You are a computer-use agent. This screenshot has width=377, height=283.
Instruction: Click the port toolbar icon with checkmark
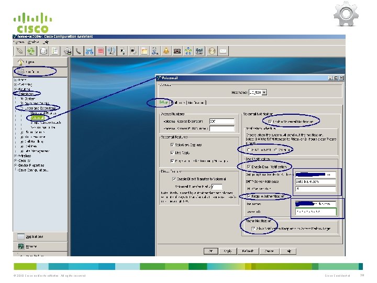(133, 51)
